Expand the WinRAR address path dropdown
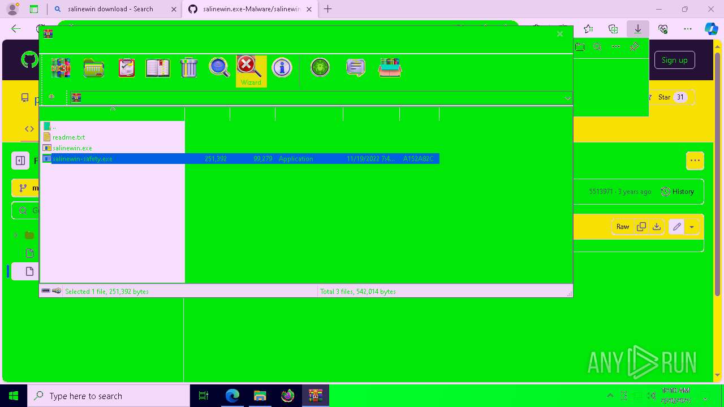724x407 pixels. [567, 98]
